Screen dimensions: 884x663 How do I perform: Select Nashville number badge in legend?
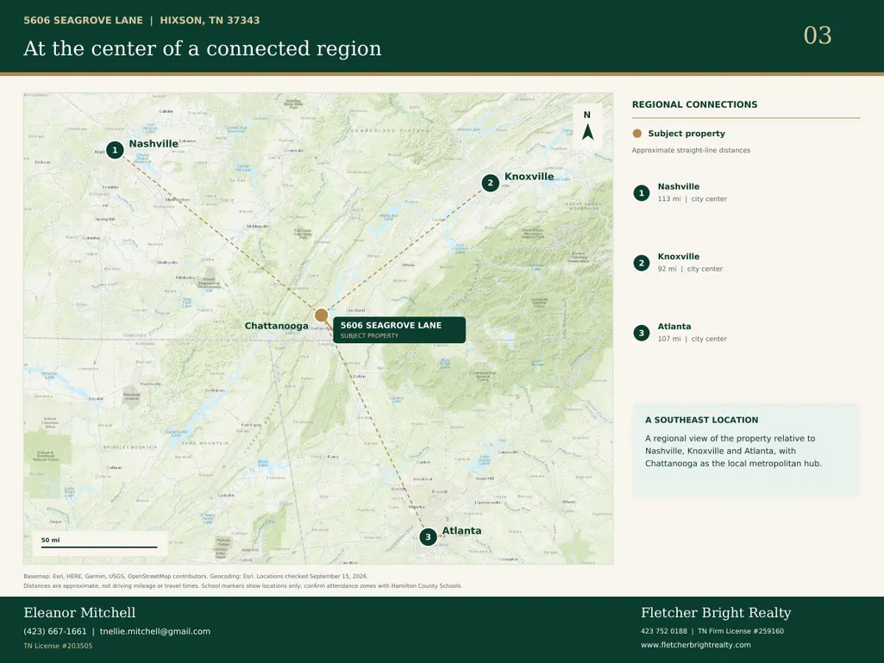(641, 193)
